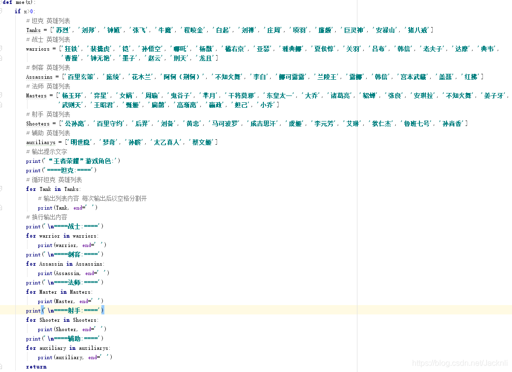Click the comment '# 射手 英雄列表'
The height and width of the screenshot is (372, 512).
[48, 114]
